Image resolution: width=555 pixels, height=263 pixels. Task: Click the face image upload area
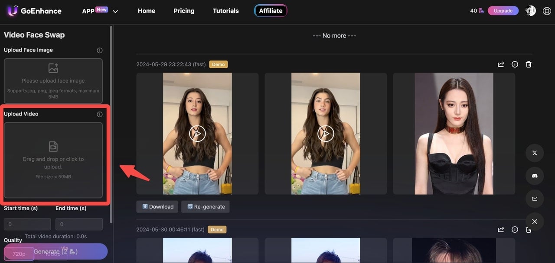53,81
